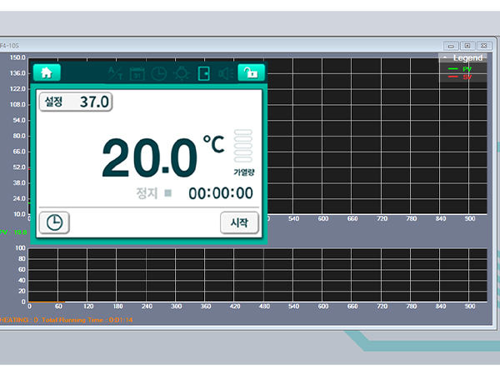The width and height of the screenshot is (500, 375).
Task: Click the door status icon
Action: [x=203, y=73]
